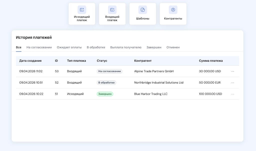This screenshot has width=256, height=151.
Task: Switch to the Ожидает оплаты tab
Action: click(x=69, y=47)
